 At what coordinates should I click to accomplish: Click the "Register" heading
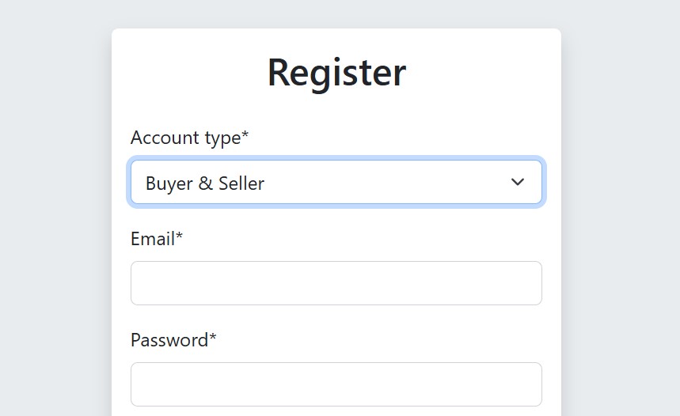[x=336, y=72]
